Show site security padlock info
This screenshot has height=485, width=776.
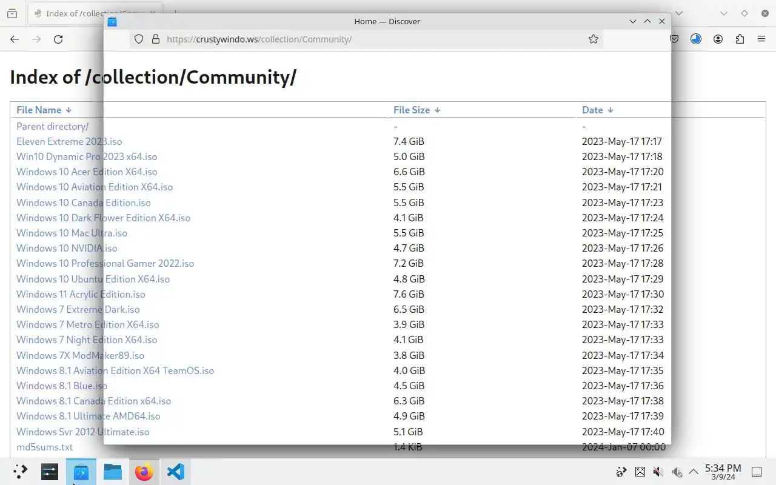click(156, 39)
